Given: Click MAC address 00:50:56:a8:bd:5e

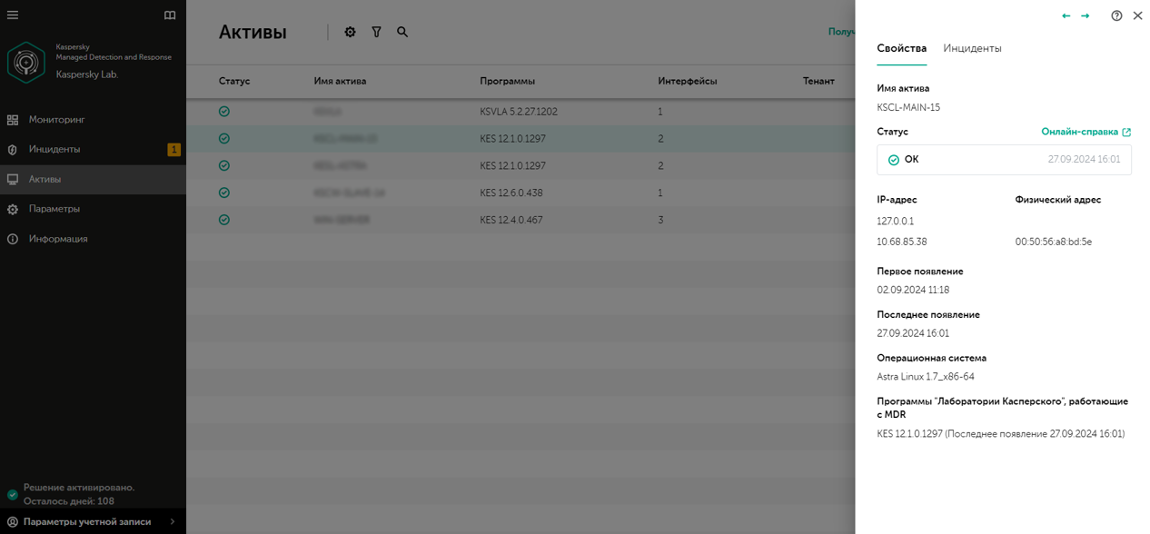Looking at the screenshot, I should click(1054, 242).
